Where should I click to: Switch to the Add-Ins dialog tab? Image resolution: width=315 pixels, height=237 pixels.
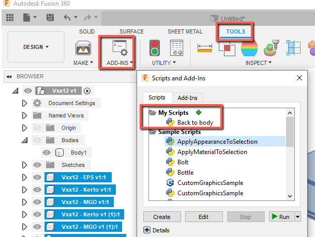point(187,98)
